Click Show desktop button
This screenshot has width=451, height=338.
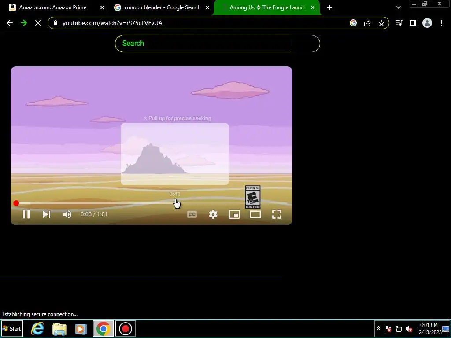pos(446,328)
